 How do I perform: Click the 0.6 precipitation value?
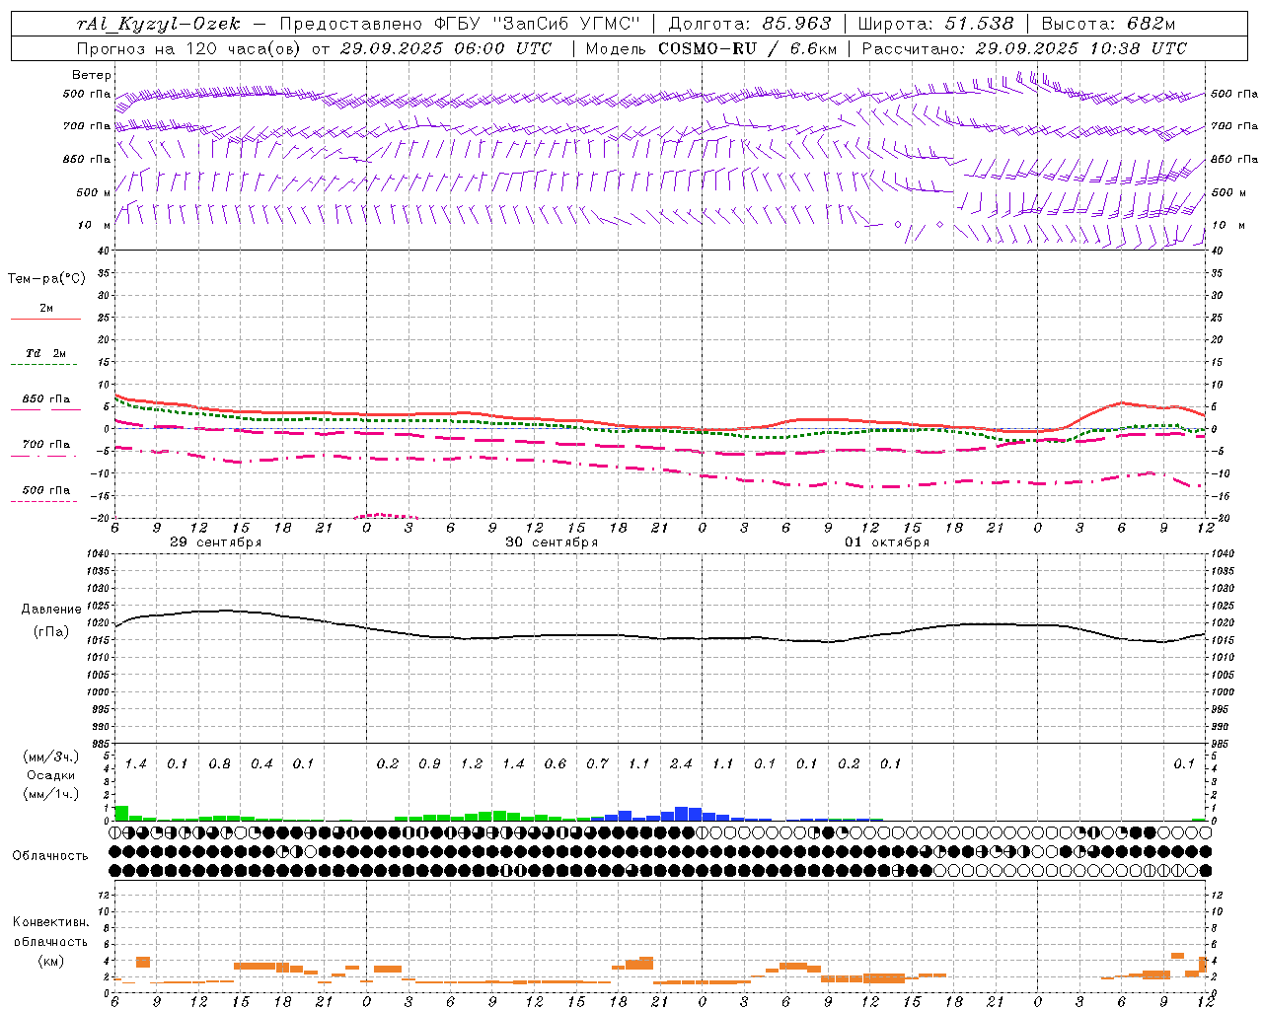click(x=556, y=763)
